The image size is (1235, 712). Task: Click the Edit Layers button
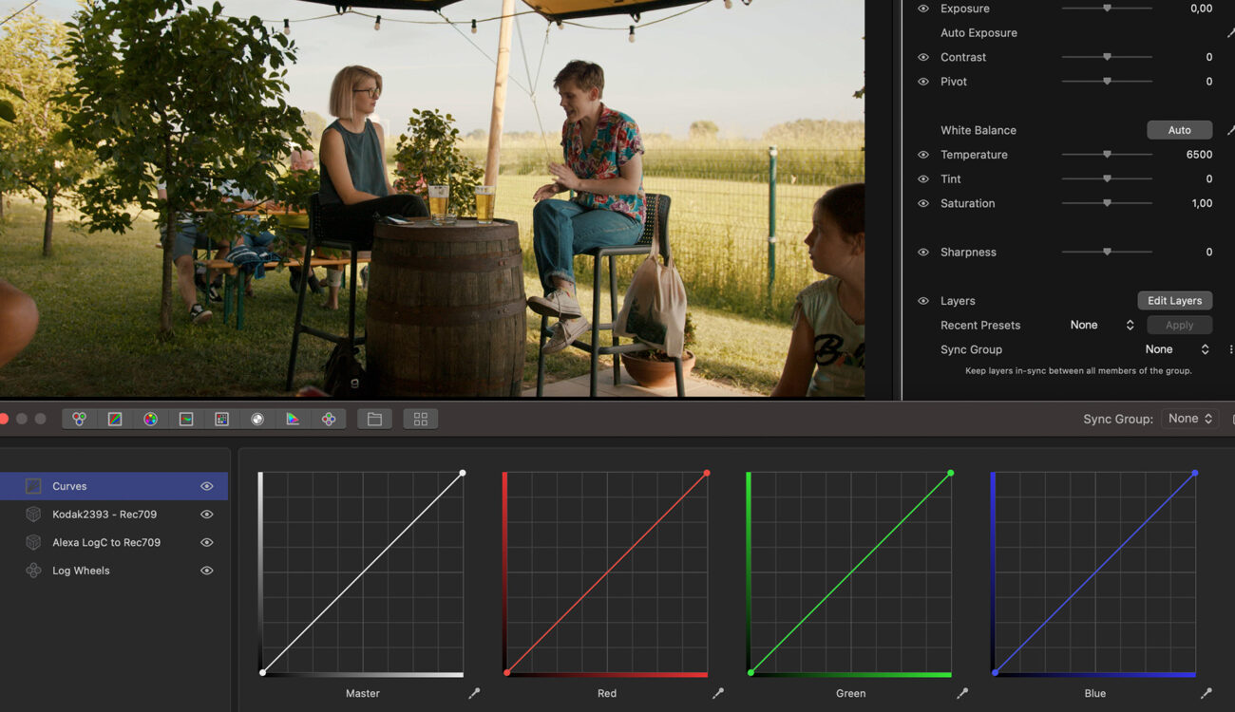1174,301
